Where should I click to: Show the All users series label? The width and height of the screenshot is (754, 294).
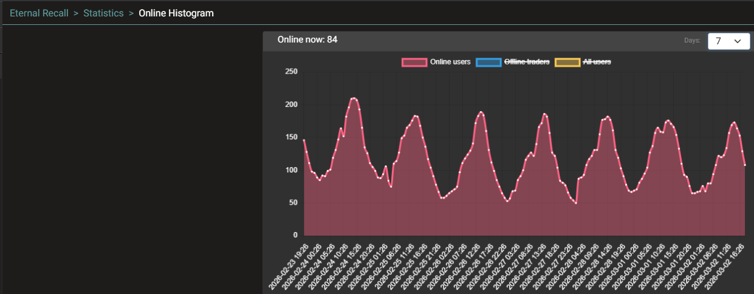tap(597, 62)
